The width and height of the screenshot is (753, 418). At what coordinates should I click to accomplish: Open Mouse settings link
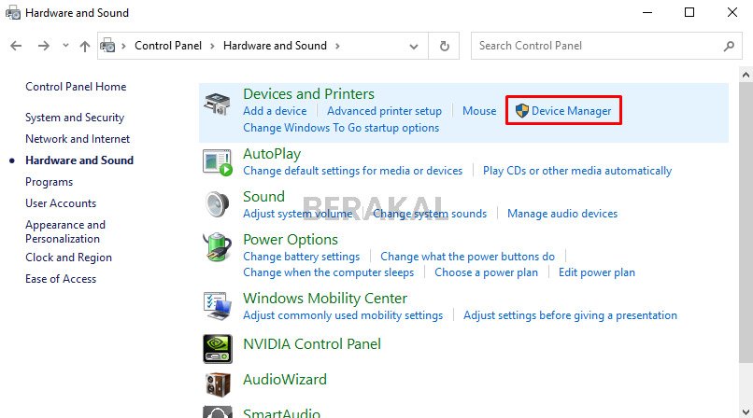(x=479, y=111)
